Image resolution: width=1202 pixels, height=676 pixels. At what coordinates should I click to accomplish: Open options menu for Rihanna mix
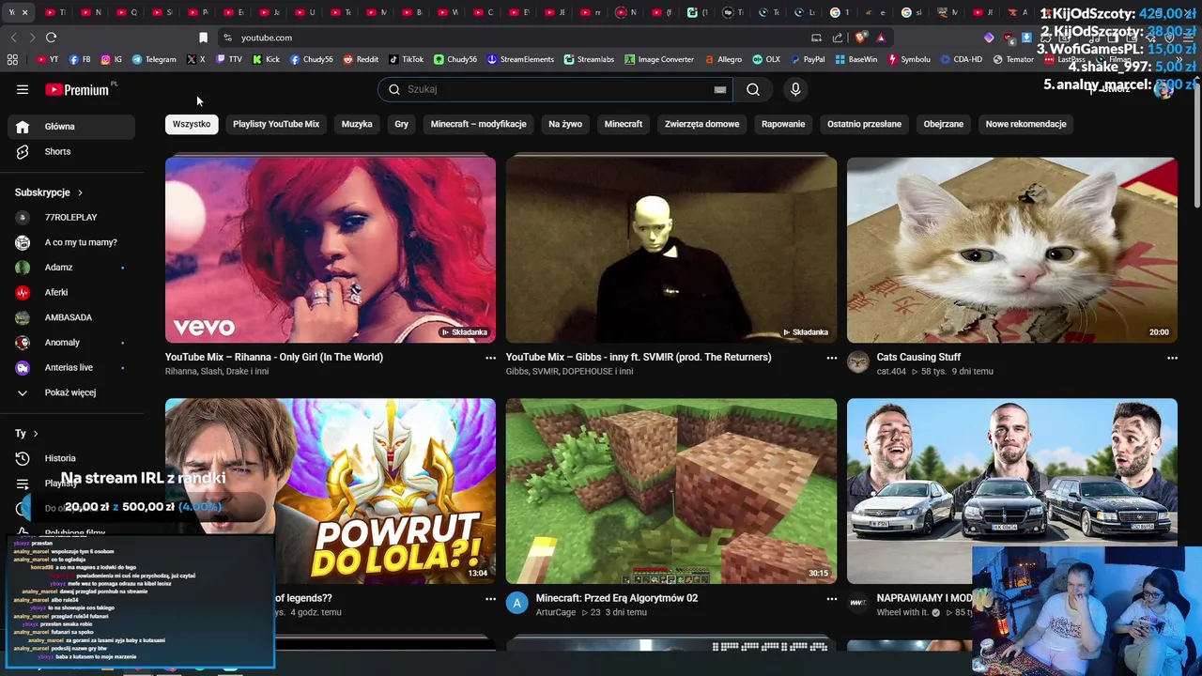tap(490, 358)
